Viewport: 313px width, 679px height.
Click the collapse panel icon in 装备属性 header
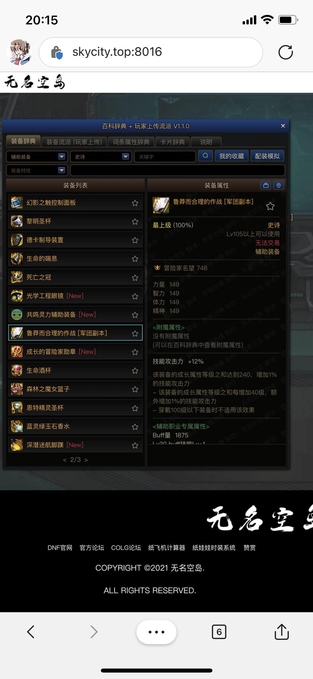pyautogui.click(x=266, y=185)
